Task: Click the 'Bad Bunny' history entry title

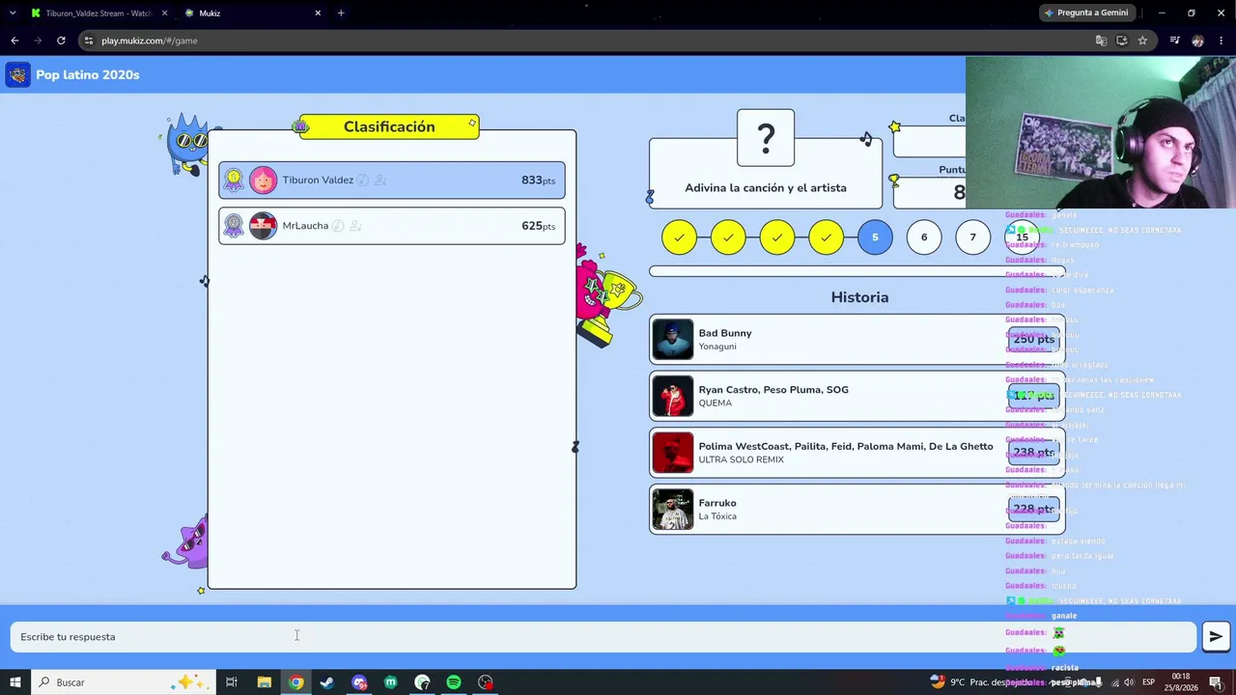Action: click(725, 333)
